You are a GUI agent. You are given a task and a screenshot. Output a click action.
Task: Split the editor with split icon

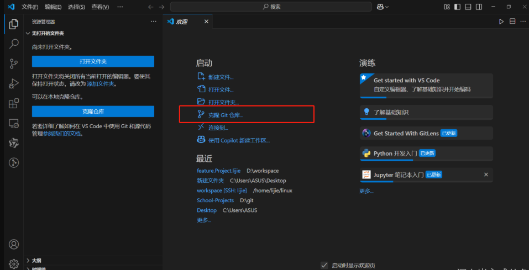click(512, 22)
